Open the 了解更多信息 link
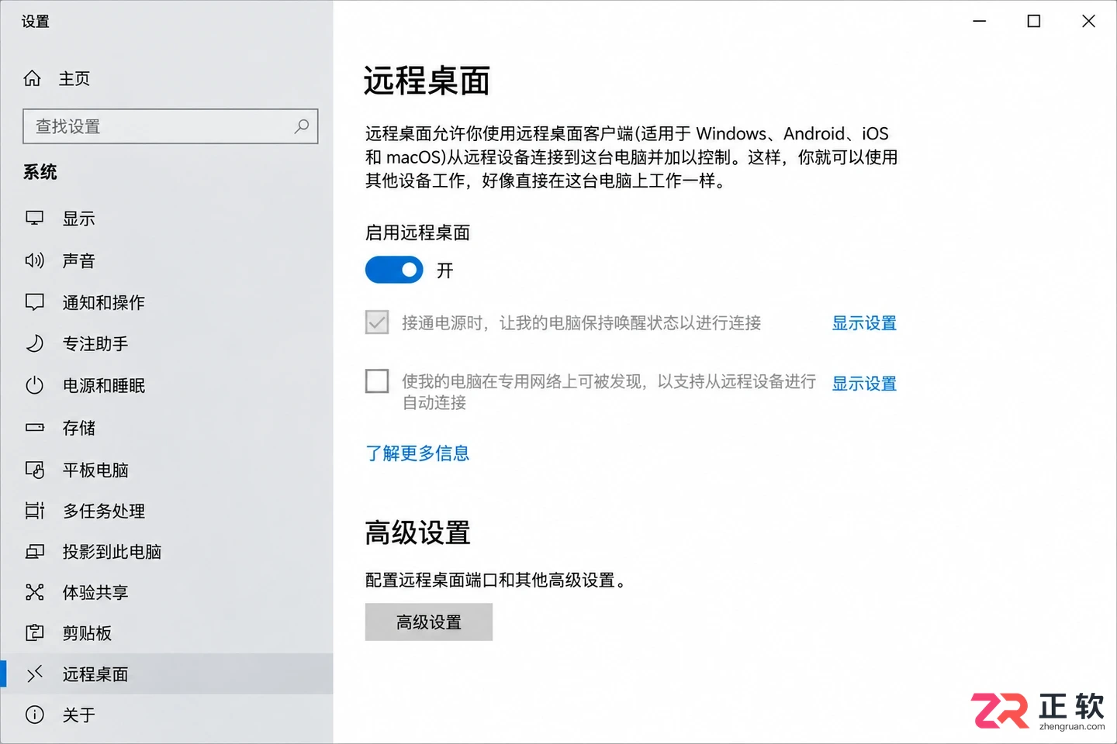Screen dimensions: 1117x744 (x=417, y=453)
